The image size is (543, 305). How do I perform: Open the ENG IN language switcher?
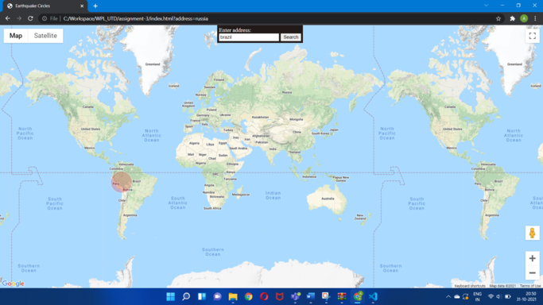(478, 296)
